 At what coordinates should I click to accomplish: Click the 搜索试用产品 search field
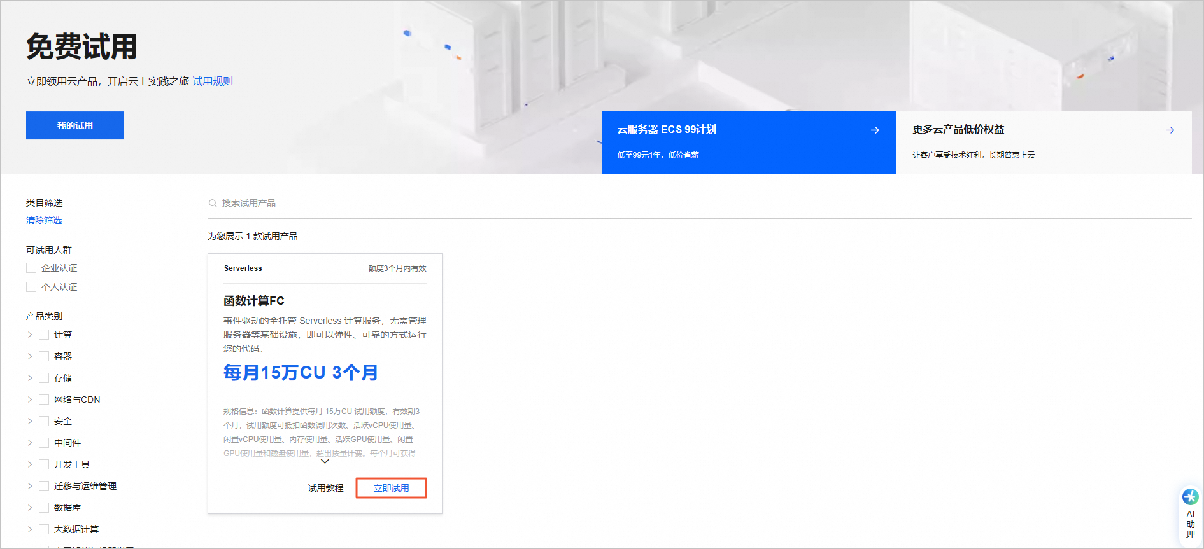tap(699, 204)
